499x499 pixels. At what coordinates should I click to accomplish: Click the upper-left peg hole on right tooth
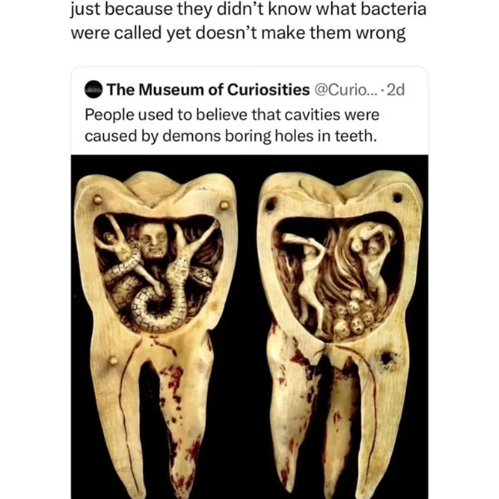(269, 205)
